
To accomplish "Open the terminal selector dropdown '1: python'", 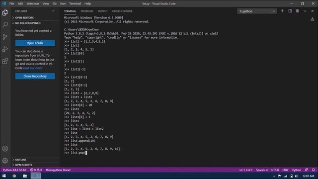I will pyautogui.click(x=257, y=11).
